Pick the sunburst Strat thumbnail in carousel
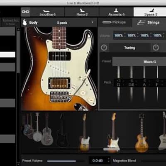Viewport: 166px width, 166px height. coord(112,132)
